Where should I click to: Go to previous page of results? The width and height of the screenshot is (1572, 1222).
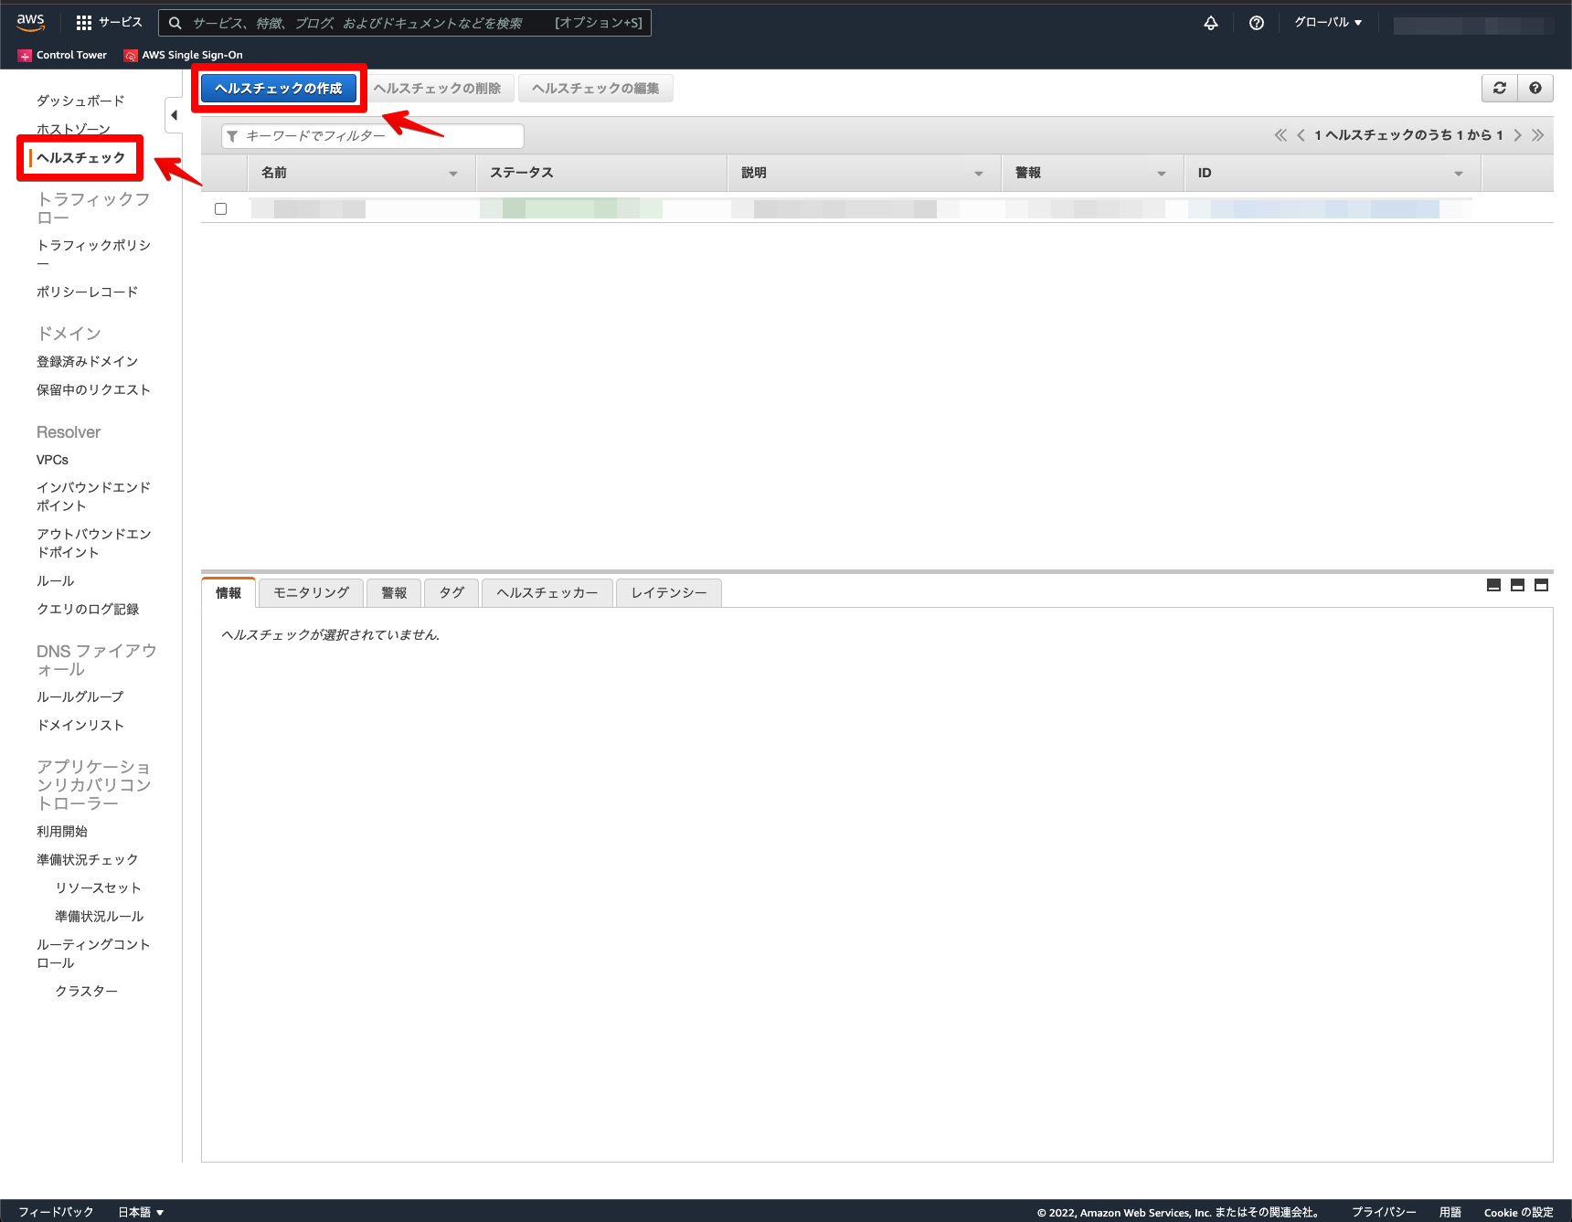pos(1301,135)
